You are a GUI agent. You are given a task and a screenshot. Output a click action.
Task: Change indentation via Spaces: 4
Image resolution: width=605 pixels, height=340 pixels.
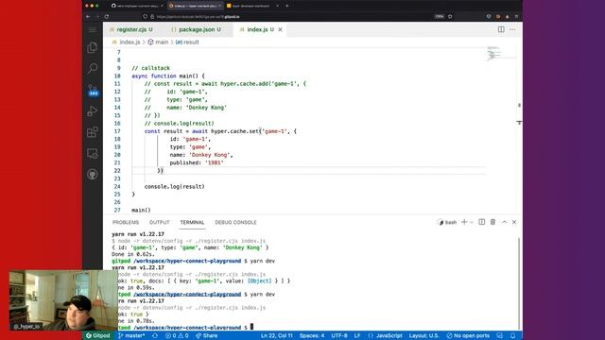point(312,335)
